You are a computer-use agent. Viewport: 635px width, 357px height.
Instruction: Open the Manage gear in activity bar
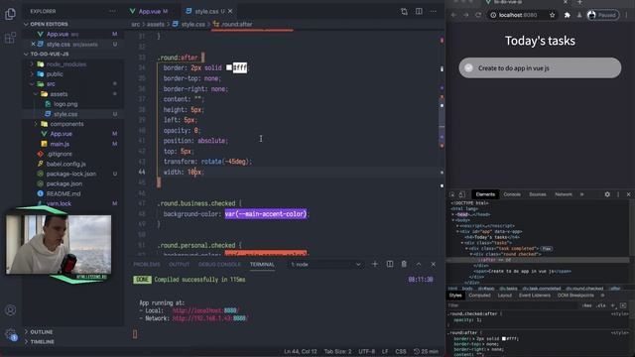[x=11, y=334]
